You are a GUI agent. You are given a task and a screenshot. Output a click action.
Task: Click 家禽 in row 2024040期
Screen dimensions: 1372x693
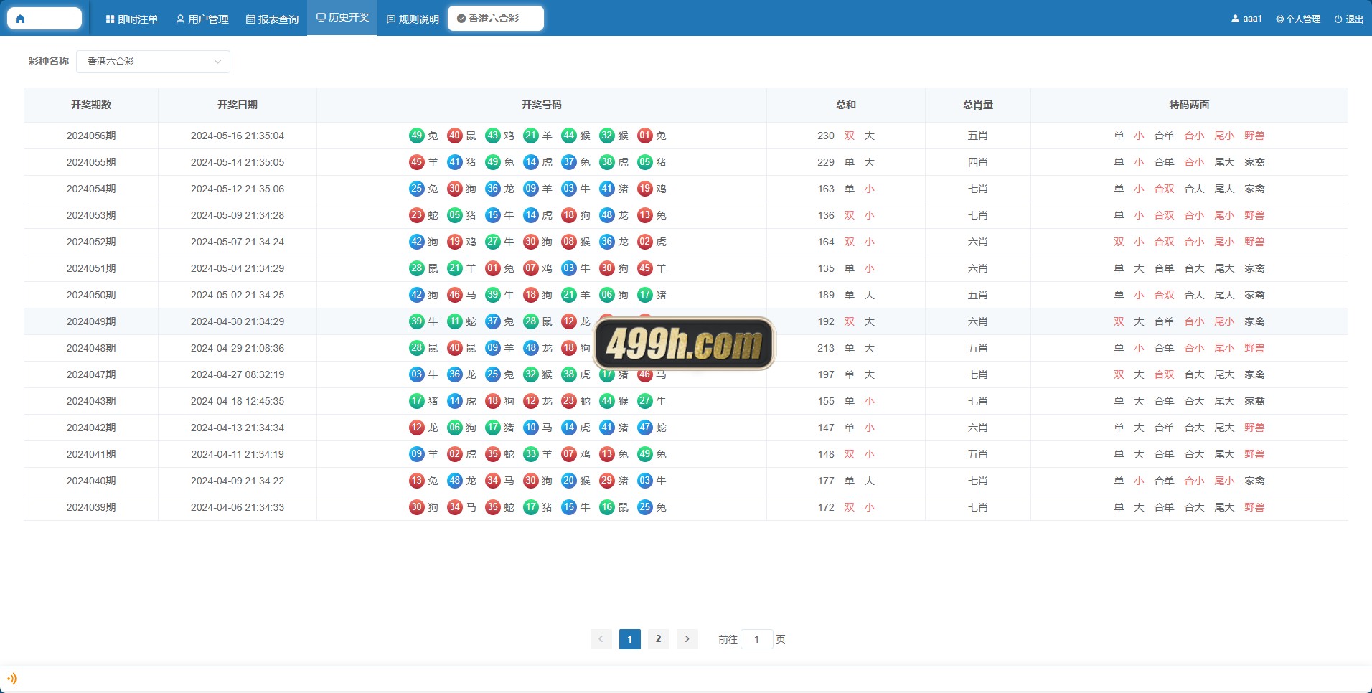(1254, 481)
